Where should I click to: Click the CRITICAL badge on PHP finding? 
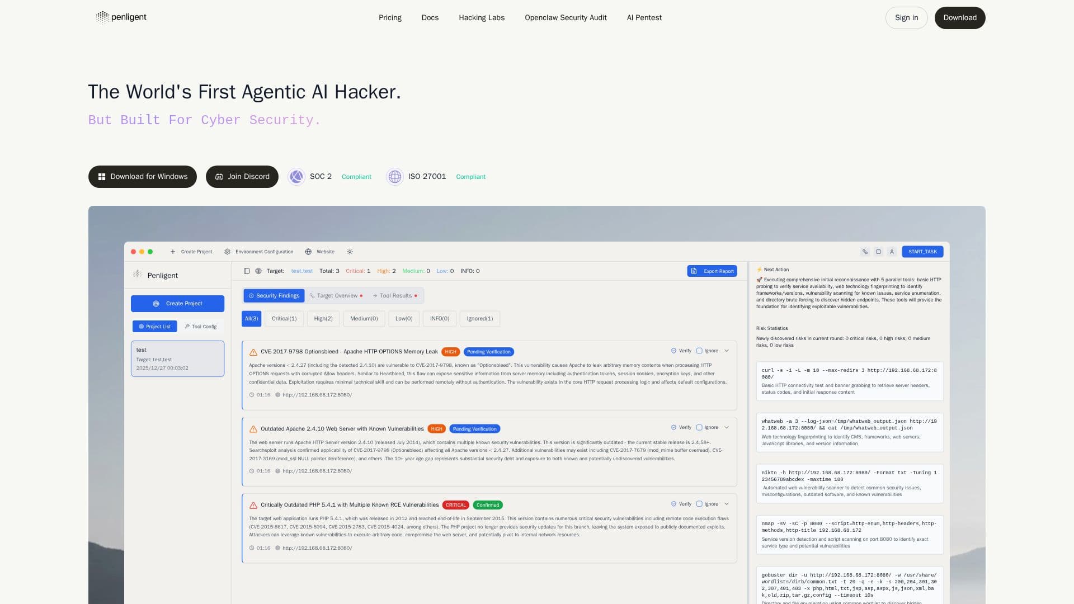click(455, 506)
